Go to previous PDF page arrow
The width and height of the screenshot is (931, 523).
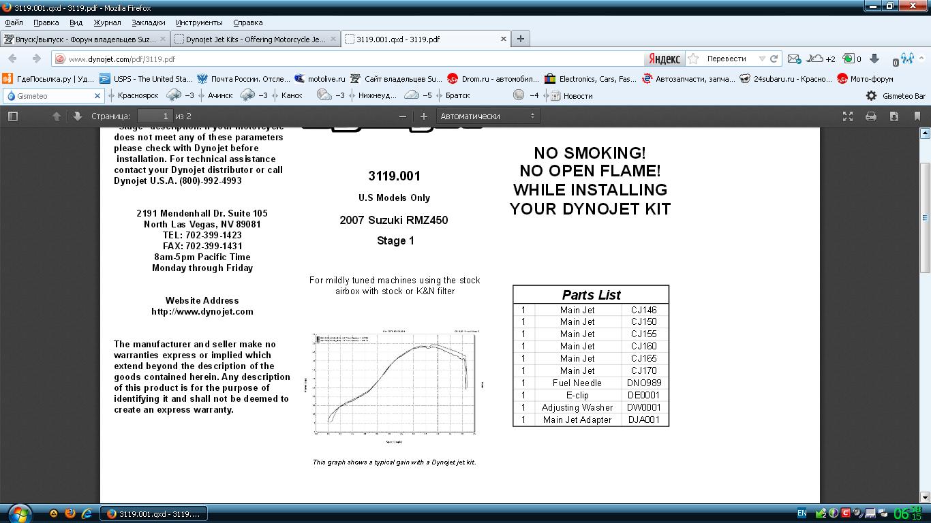(x=57, y=116)
